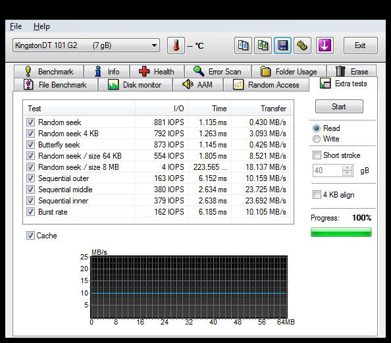Viewport: 391px width, 343px height.
Task: Open the KingstonDT 101 G2 drive dropdown
Action: click(x=86, y=45)
